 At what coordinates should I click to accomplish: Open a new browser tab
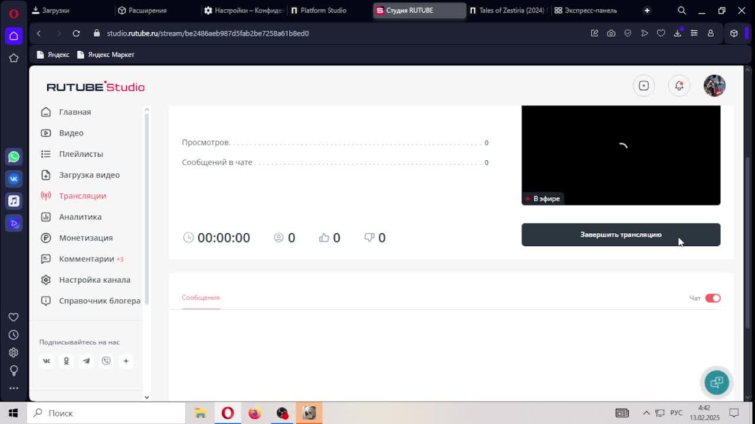click(647, 11)
